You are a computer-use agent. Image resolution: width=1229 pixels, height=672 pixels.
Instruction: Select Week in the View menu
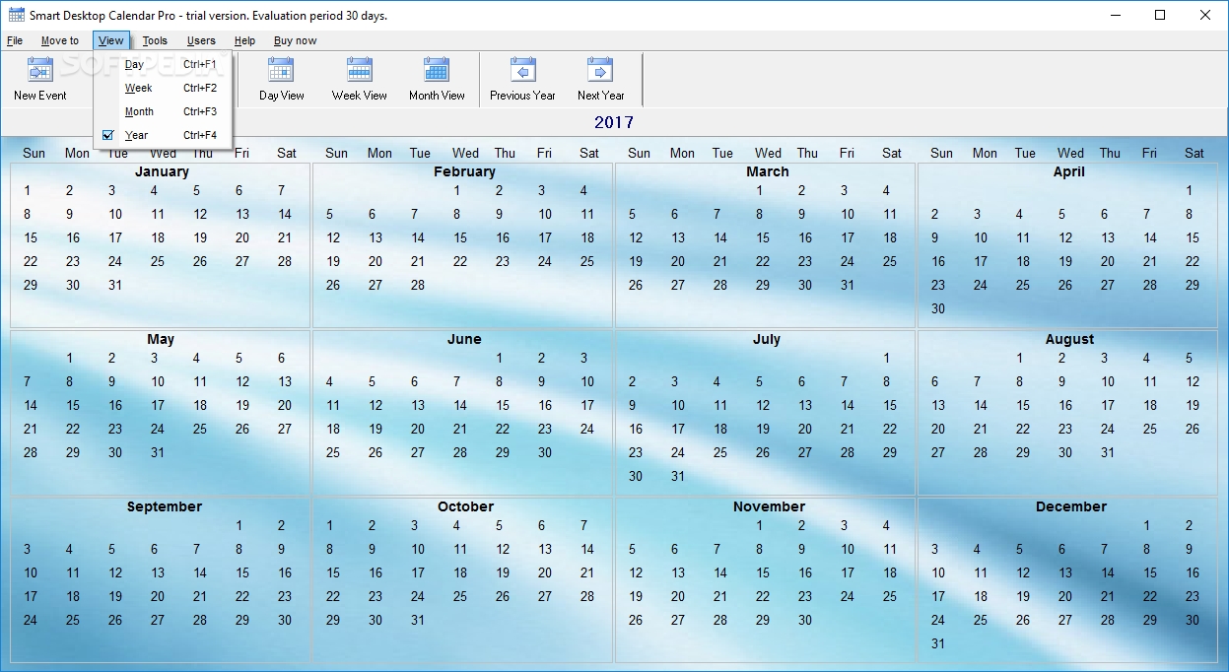(x=163, y=88)
